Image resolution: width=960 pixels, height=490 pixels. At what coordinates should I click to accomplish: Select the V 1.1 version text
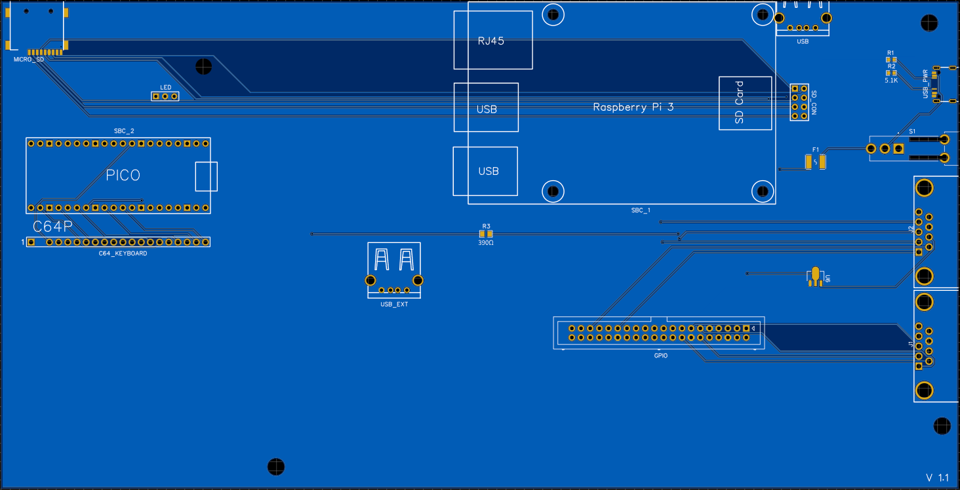click(938, 477)
